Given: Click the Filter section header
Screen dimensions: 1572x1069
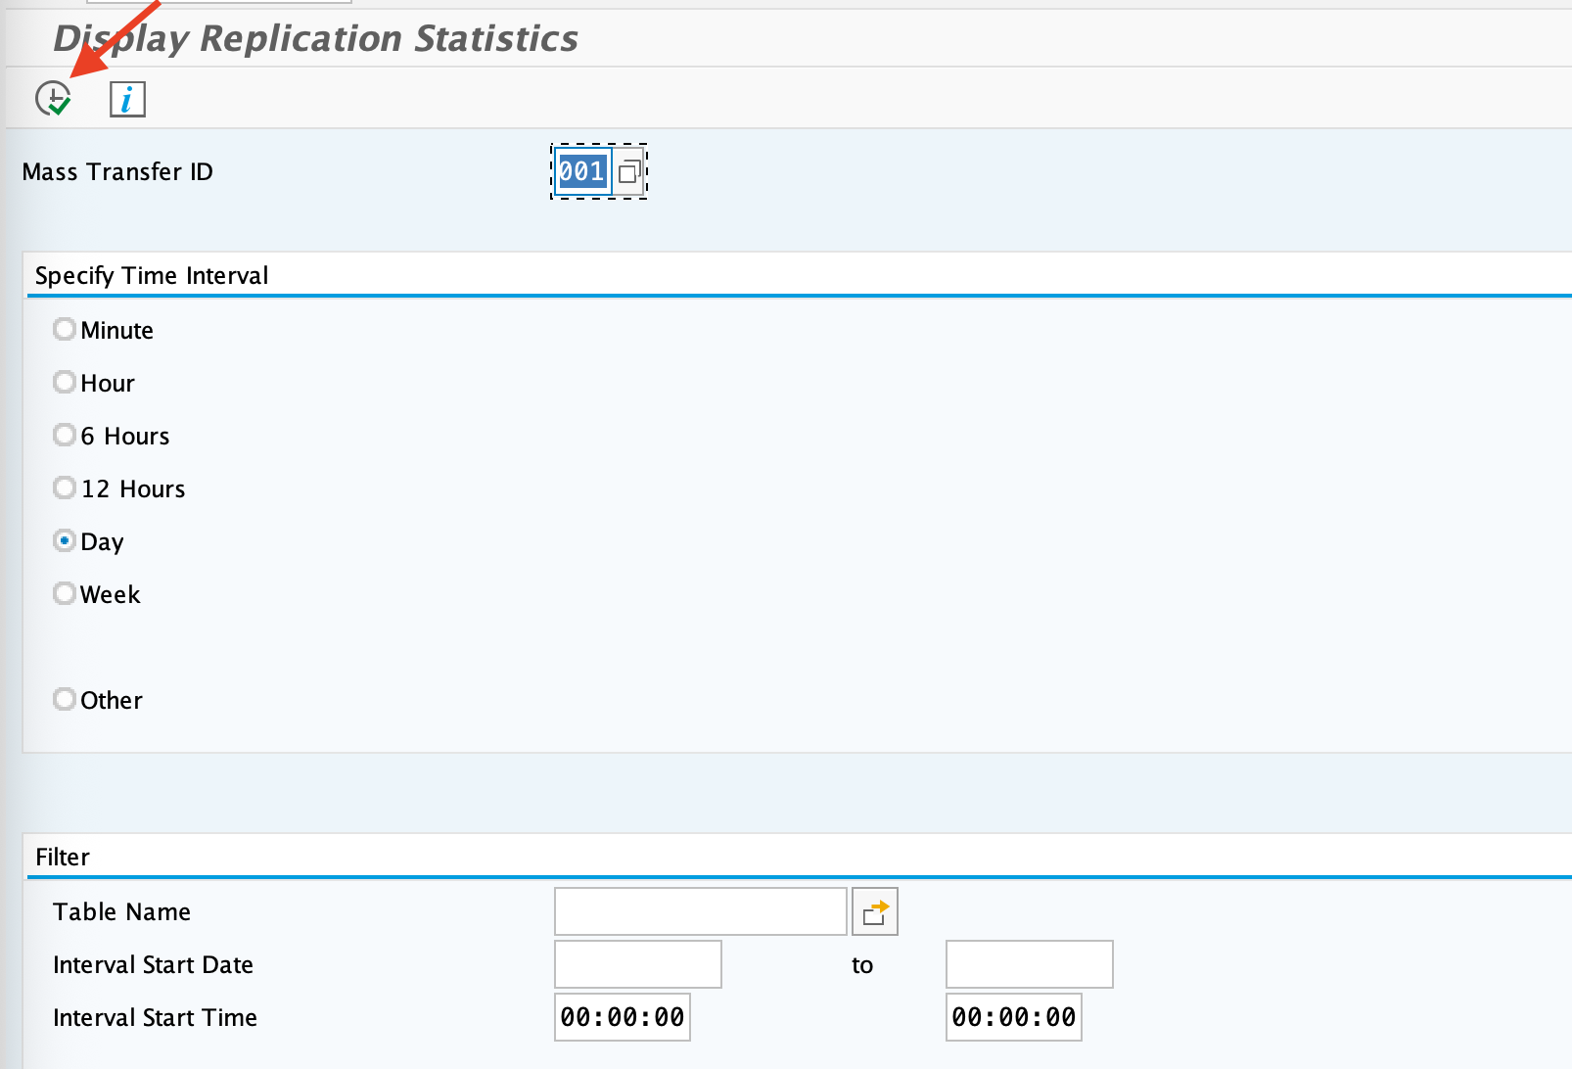Looking at the screenshot, I should (61, 857).
